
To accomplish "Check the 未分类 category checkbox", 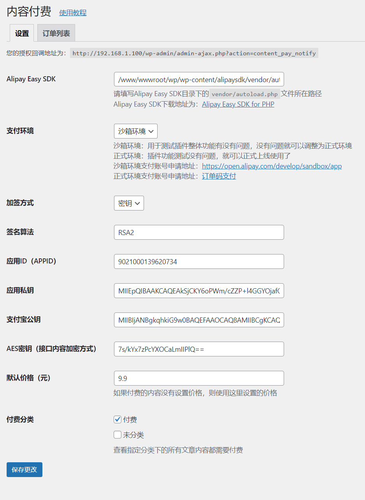I will (x=118, y=435).
